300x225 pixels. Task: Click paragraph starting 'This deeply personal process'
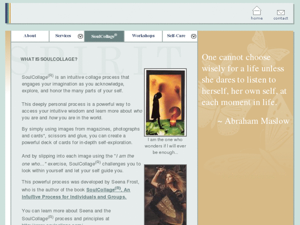point(82,111)
